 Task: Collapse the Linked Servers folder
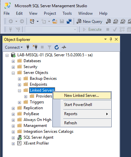(x=19, y=91)
